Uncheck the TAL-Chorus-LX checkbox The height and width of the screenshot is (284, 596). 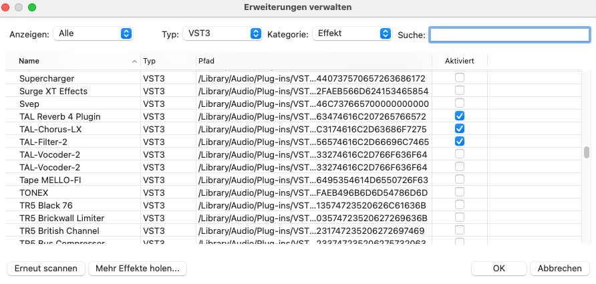pos(460,128)
